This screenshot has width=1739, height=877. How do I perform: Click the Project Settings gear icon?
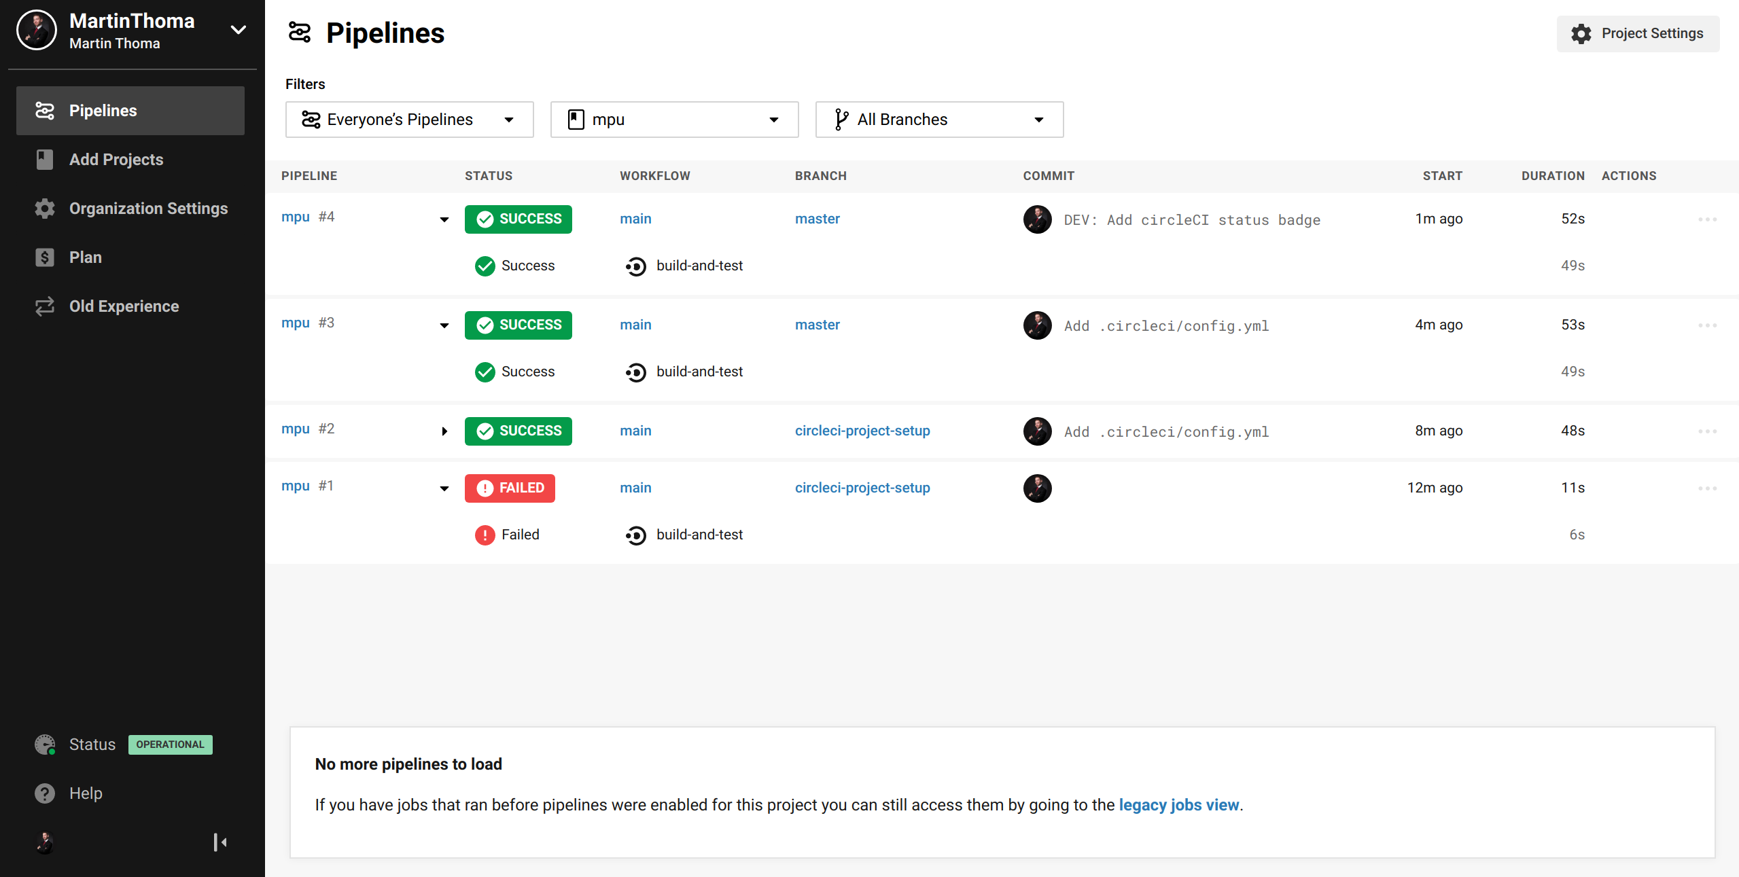point(1581,34)
